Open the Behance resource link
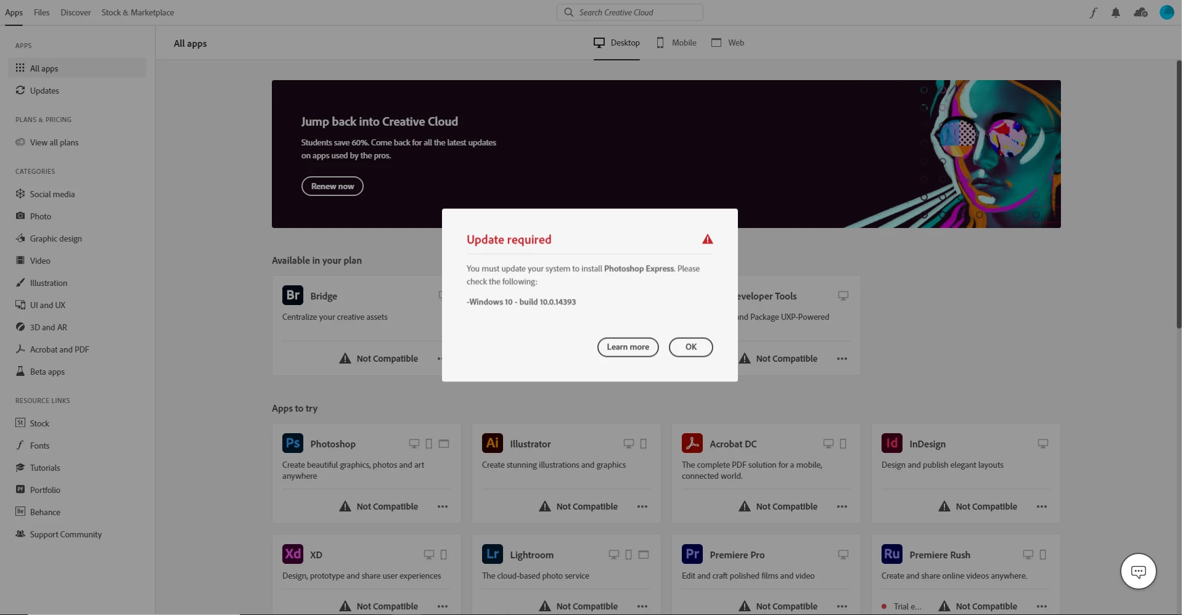 [x=77, y=512]
